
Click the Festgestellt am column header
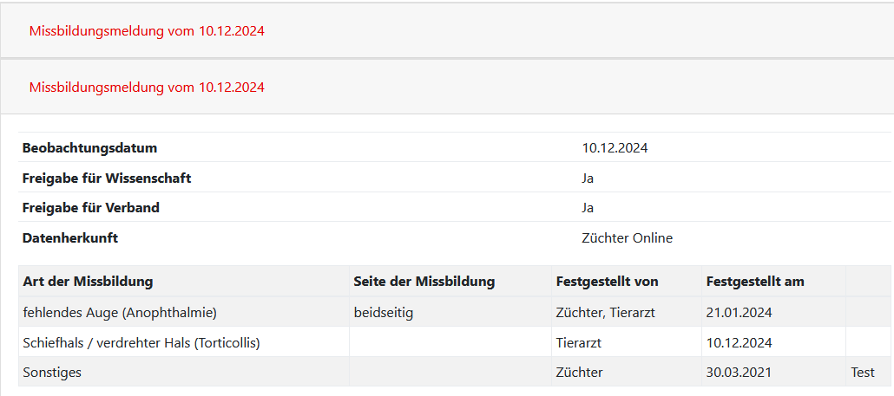tap(755, 281)
